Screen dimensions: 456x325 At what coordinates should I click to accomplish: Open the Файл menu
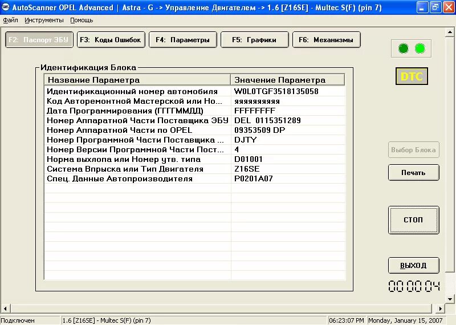pos(10,20)
